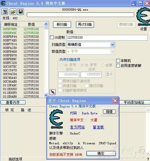Open the 官方网站 link
The width and height of the screenshot is (150, 161).
[x=77, y=127]
